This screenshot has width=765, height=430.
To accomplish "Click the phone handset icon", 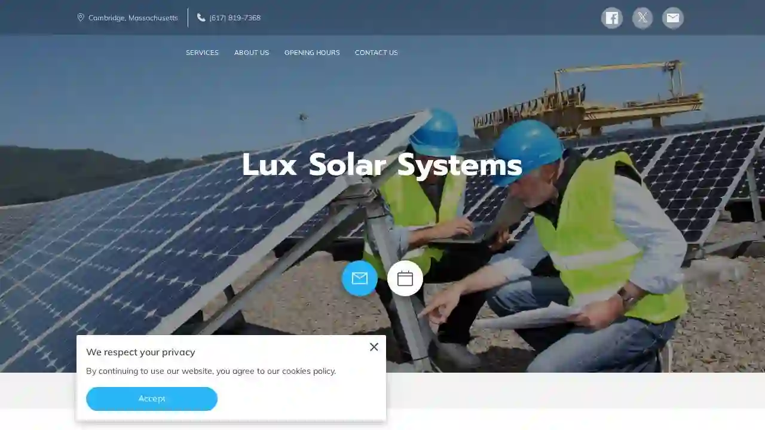I will click(201, 18).
